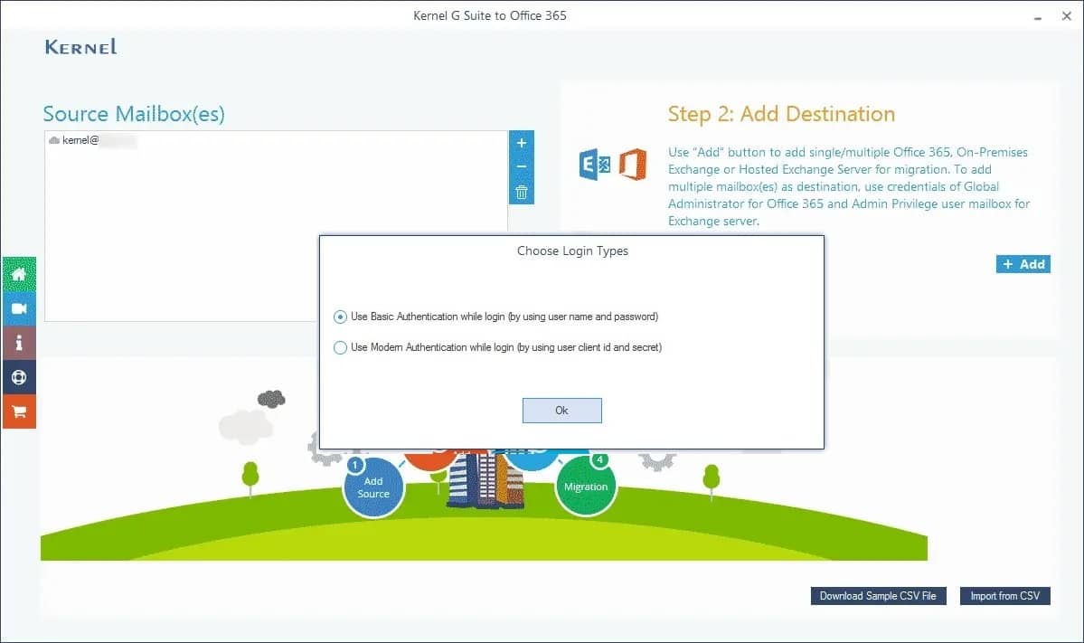Minimize the Kernel G Suite window
This screenshot has height=643, width=1084.
point(1038,16)
